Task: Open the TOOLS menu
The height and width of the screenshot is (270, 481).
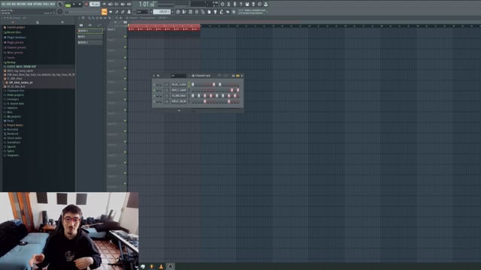Action: (47, 4)
